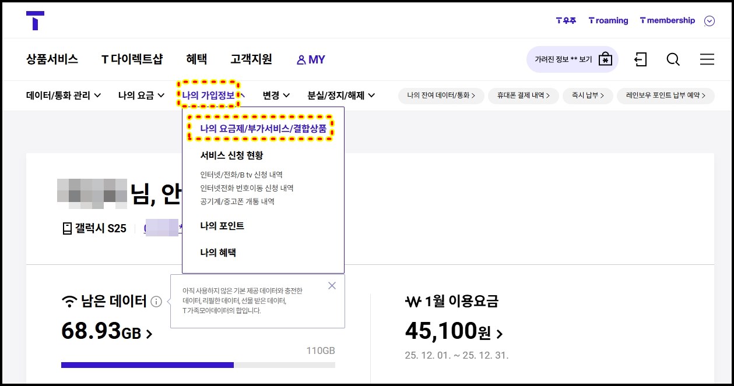Click the logout door icon
Image resolution: width=734 pixels, height=386 pixels.
pos(640,59)
